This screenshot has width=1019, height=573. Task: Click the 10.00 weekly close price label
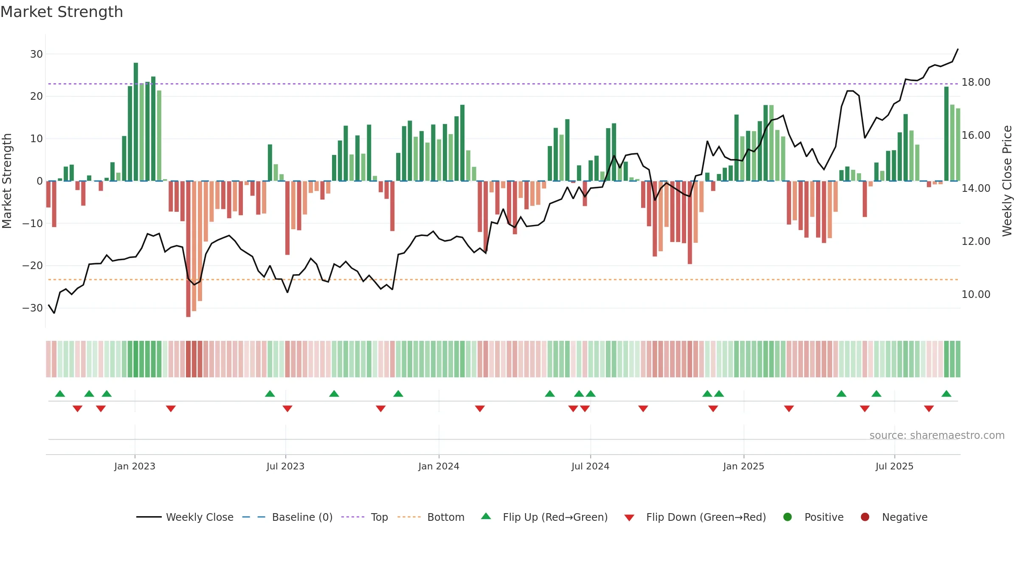click(976, 294)
